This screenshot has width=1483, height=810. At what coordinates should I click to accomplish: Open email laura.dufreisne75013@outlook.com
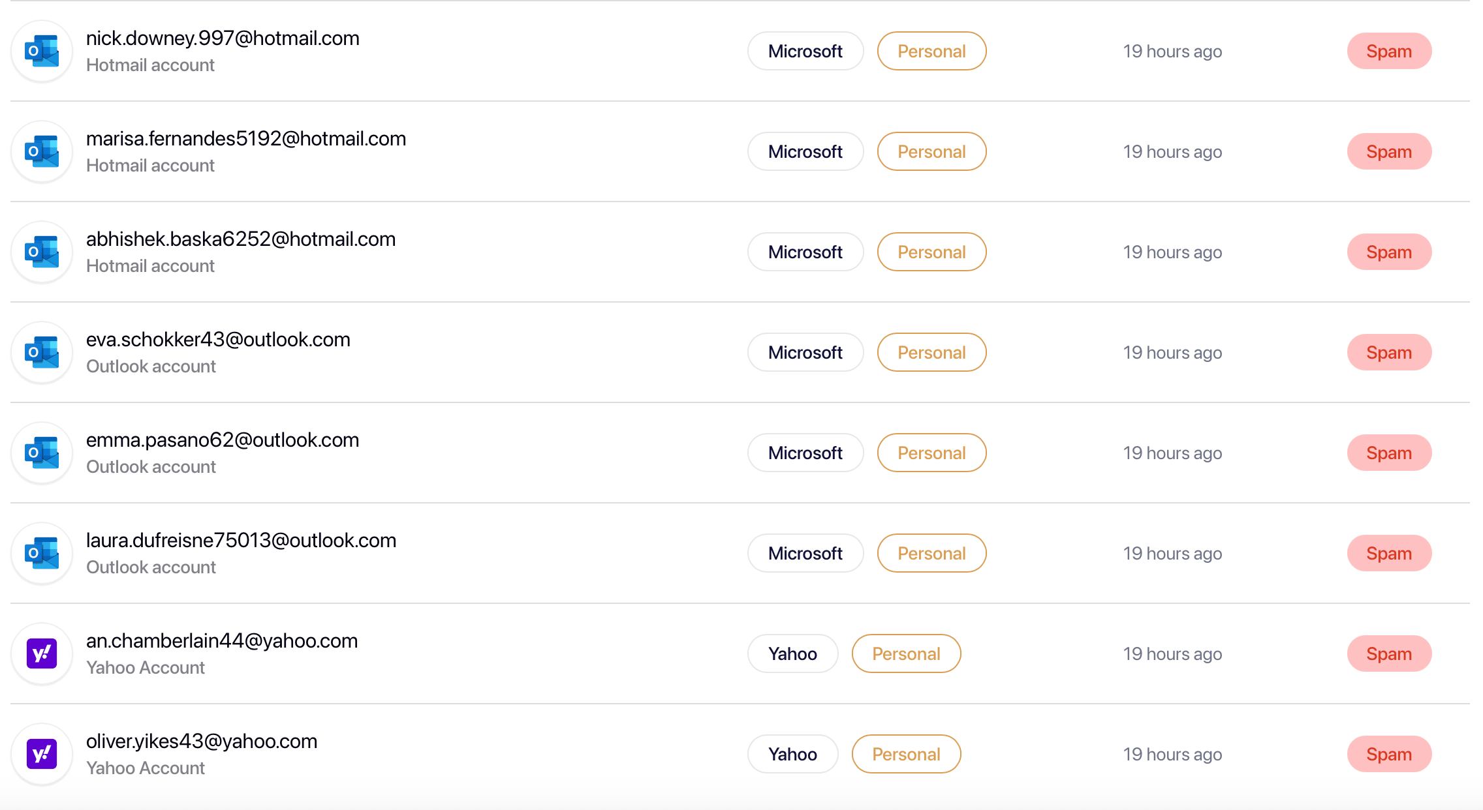tap(241, 541)
